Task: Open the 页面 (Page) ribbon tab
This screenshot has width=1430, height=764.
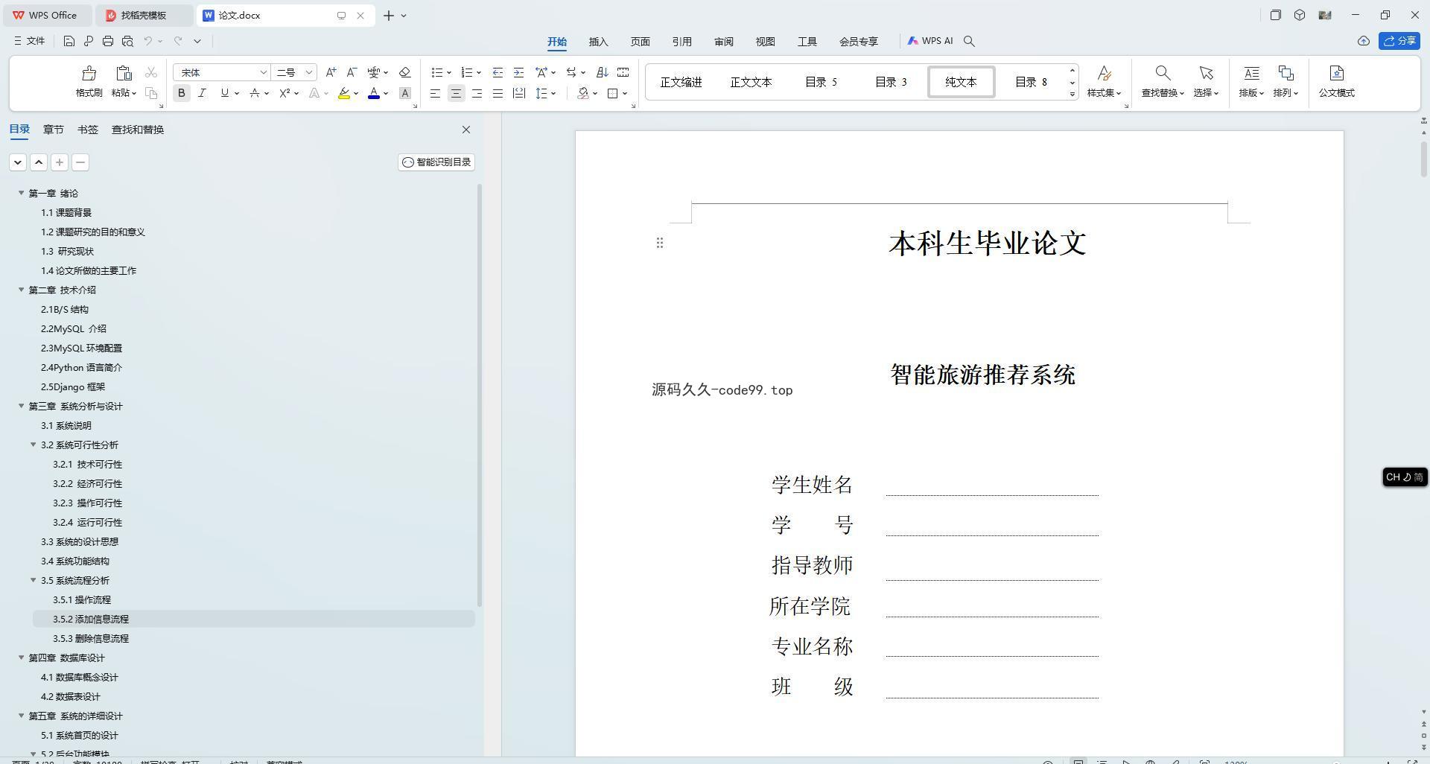Action: pos(640,41)
